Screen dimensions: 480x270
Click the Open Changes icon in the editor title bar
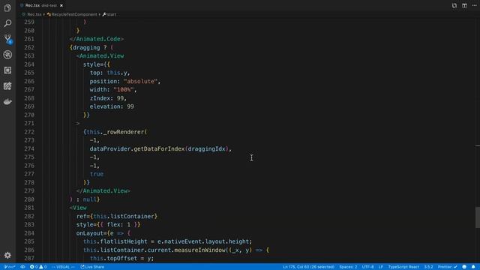tap(454, 5)
